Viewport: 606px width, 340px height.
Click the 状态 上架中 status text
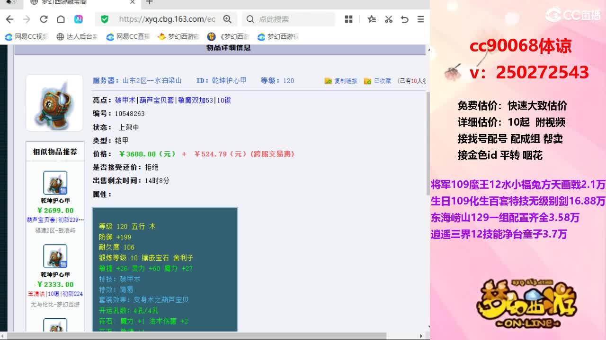(116, 127)
